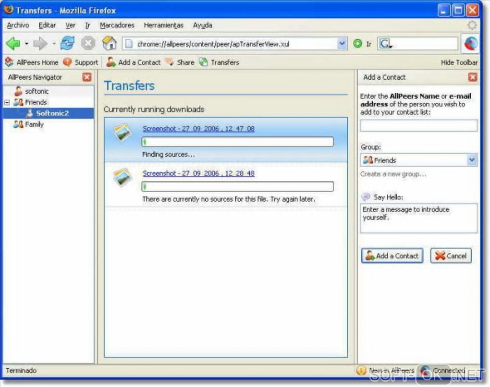Click the green Go button

pos(357,44)
